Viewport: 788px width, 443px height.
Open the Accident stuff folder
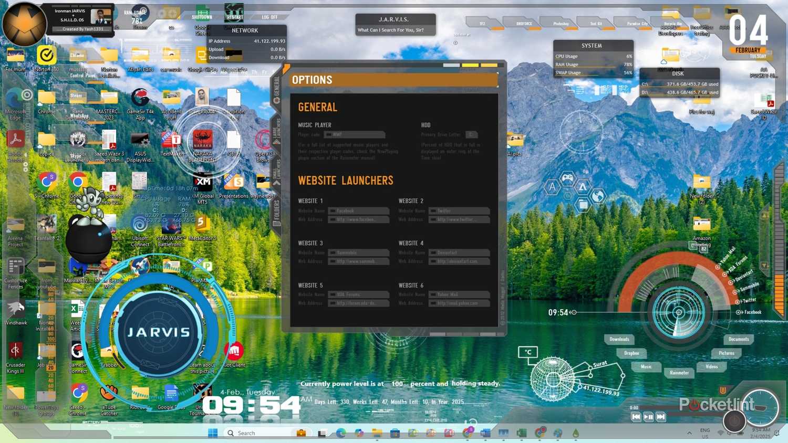(171, 104)
